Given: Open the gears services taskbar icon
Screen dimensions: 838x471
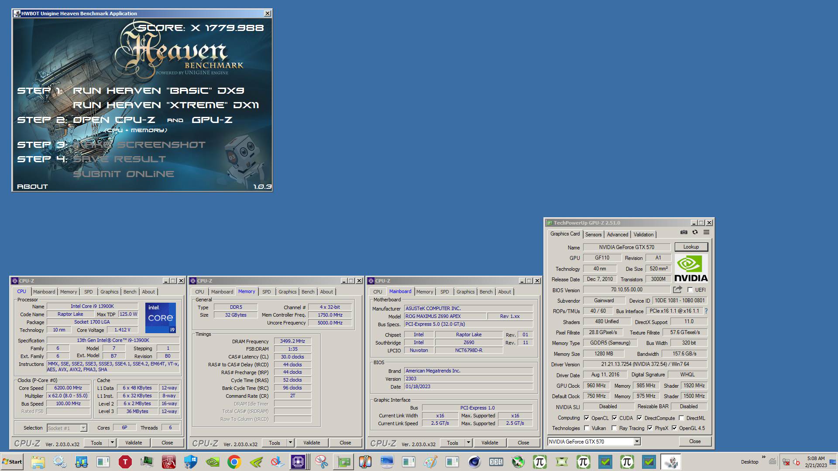Looking at the screenshot, I should click(59, 462).
